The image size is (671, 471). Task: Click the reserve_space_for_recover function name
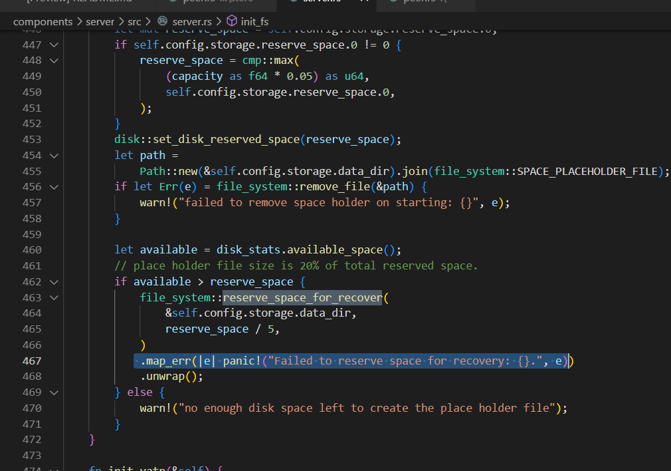point(302,297)
